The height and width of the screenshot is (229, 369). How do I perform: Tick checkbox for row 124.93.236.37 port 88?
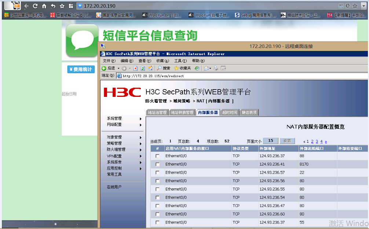pyautogui.click(x=157, y=156)
